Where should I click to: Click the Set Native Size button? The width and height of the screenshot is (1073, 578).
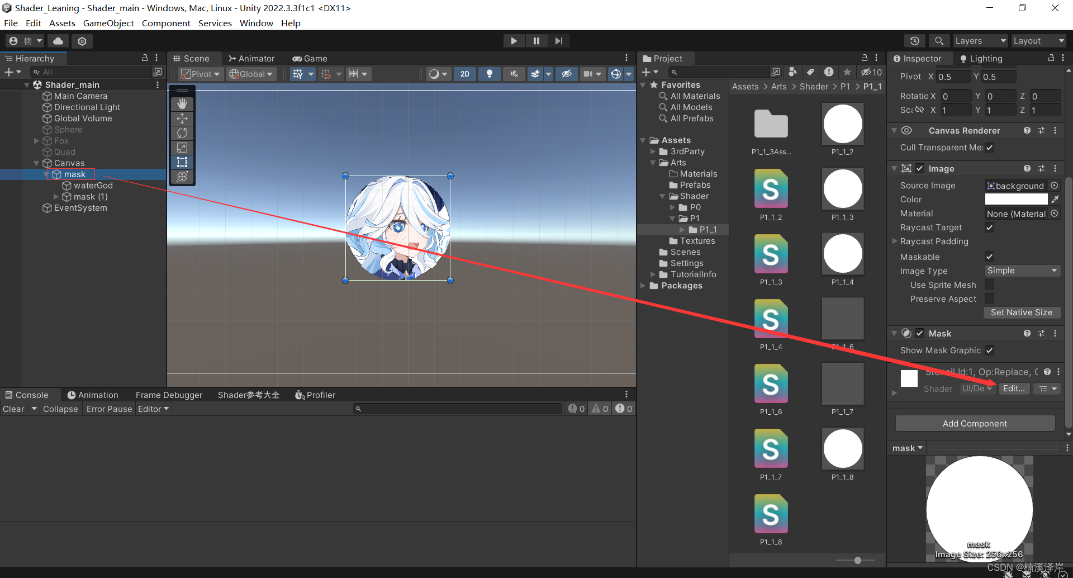[x=1022, y=312]
